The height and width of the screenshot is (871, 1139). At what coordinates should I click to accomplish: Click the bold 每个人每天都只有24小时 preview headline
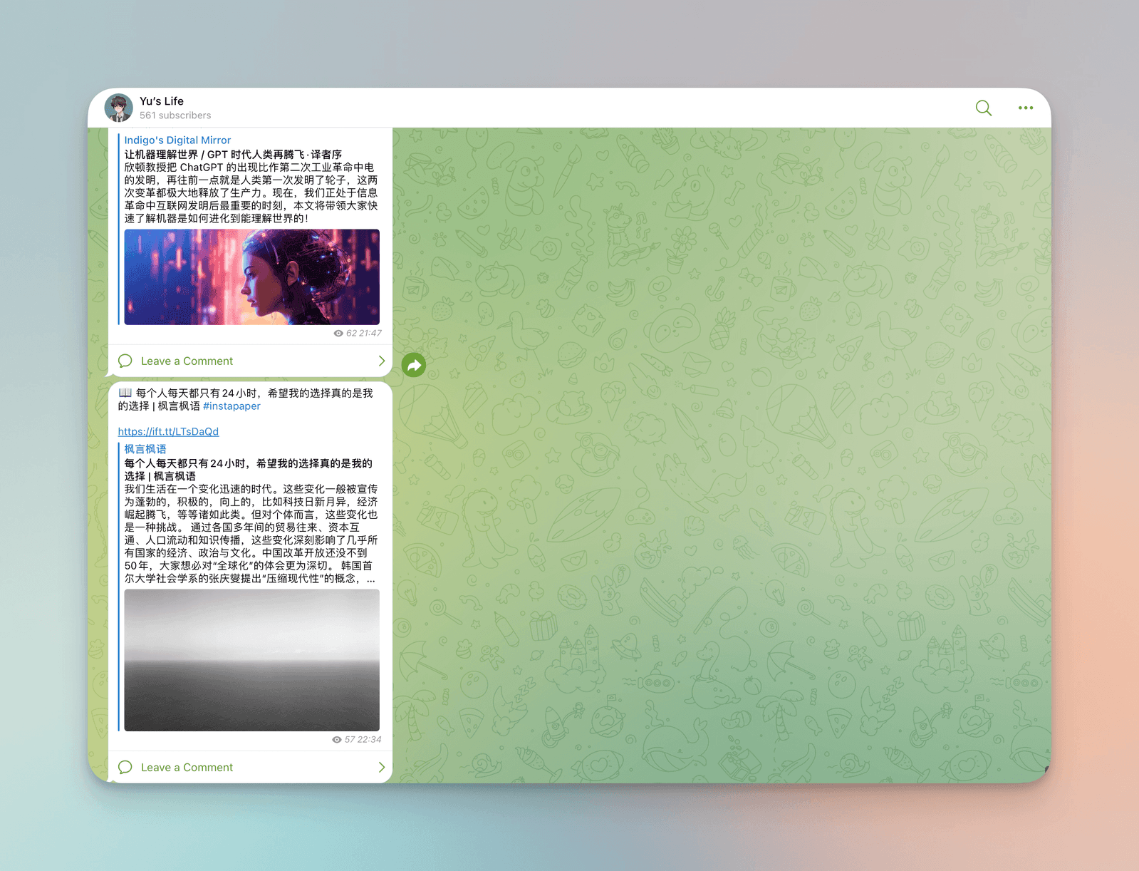(248, 470)
